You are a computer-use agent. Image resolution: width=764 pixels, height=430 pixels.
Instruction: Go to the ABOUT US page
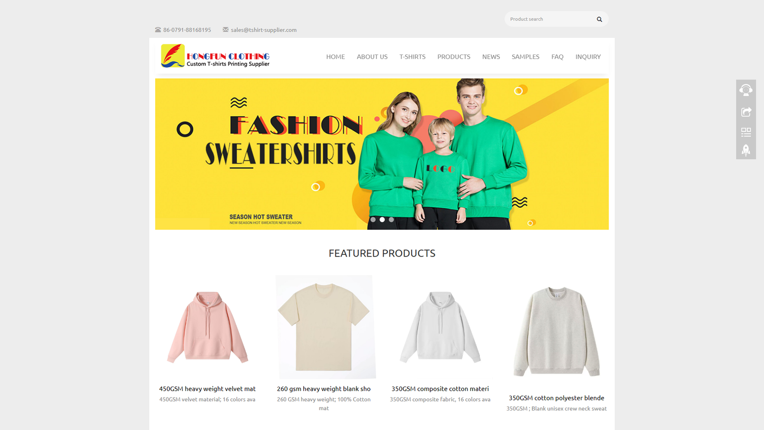tap(372, 56)
